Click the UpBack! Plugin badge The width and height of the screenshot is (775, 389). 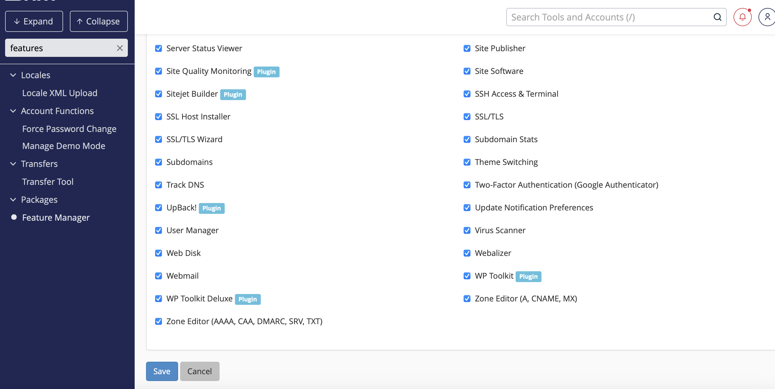point(211,208)
